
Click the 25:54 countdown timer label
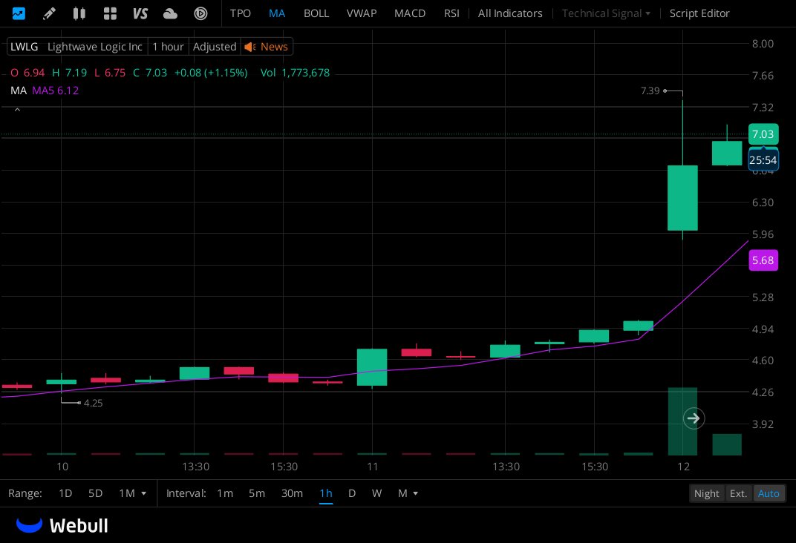[x=763, y=160]
